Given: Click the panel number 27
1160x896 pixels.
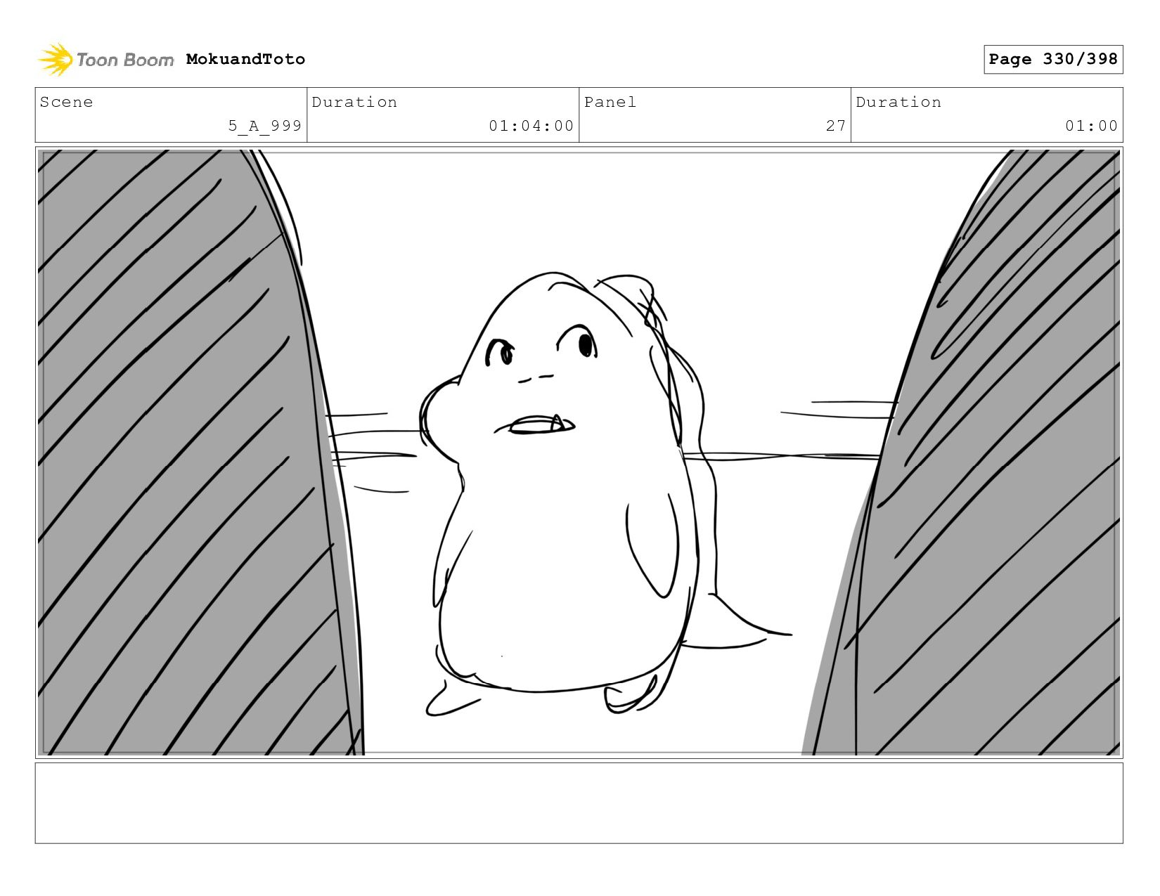Looking at the screenshot, I should click(x=836, y=126).
